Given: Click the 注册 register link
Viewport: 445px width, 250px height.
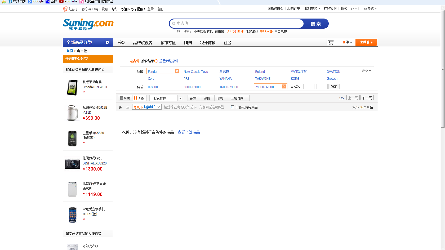Looking at the screenshot, I should click(160, 9).
